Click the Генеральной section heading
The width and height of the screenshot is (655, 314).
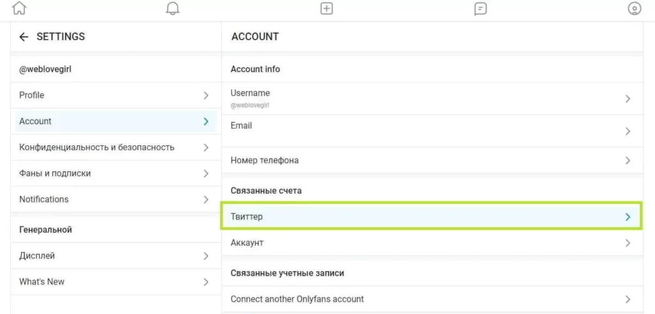[x=45, y=230]
